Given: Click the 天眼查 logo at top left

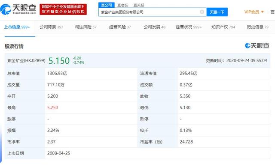Looking at the screenshot, I should point(18,9).
